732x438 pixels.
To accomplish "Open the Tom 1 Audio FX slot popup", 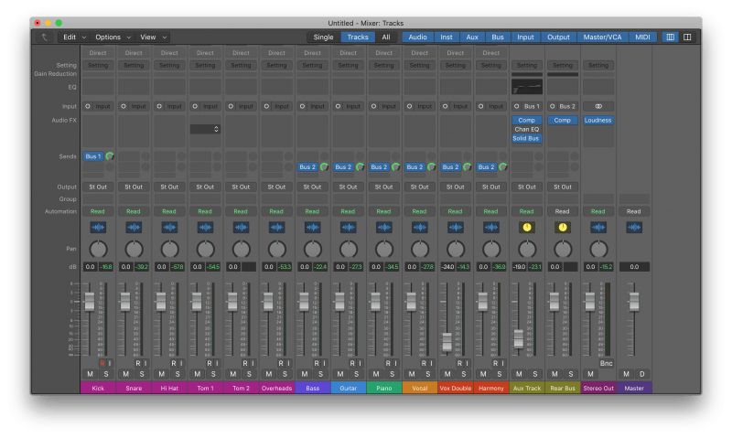I will [x=205, y=129].
